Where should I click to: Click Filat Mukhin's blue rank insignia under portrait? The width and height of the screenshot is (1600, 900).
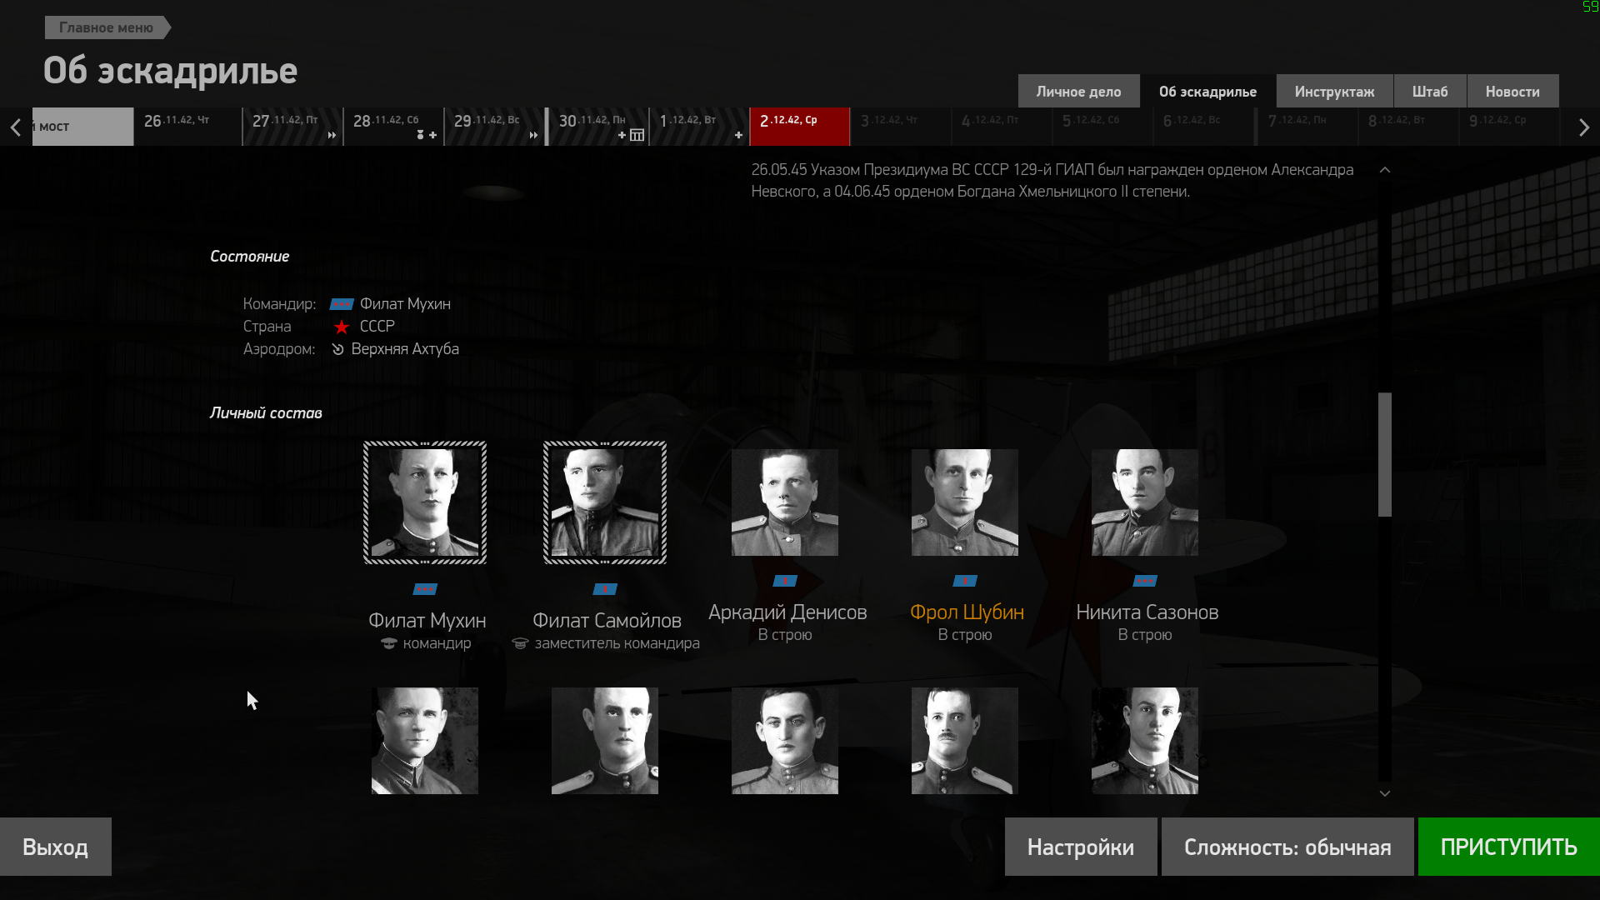click(425, 589)
